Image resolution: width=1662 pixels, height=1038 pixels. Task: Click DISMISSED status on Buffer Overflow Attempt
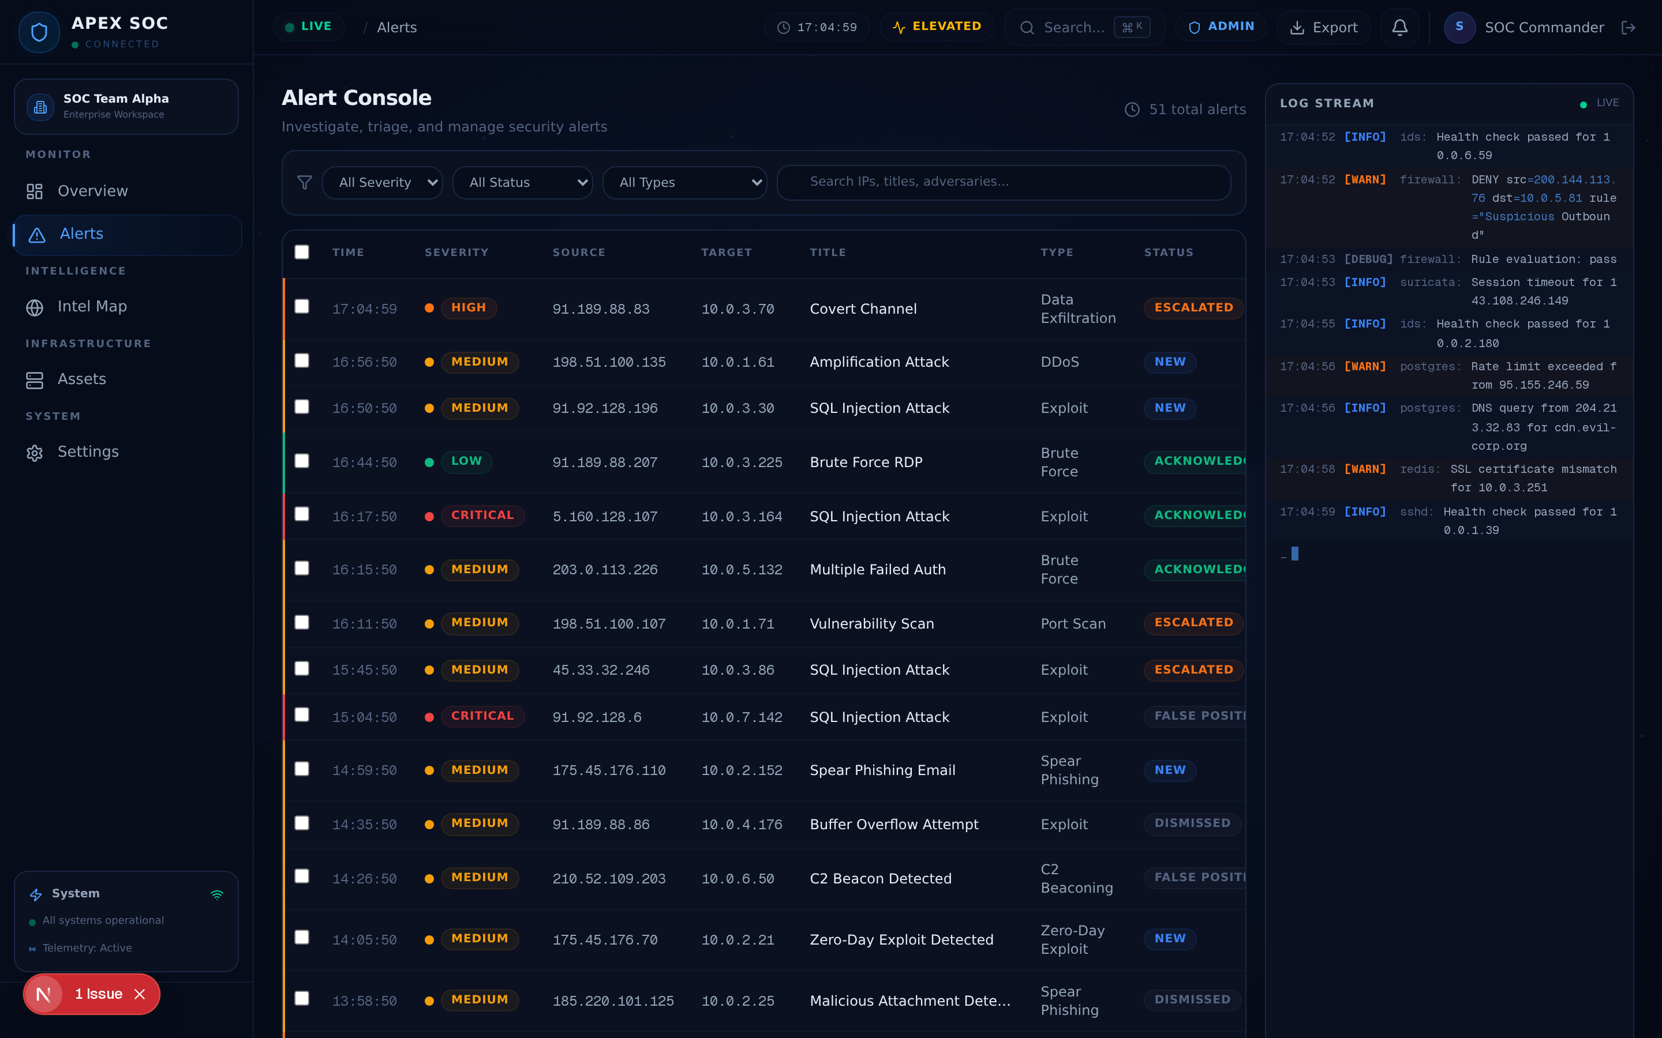coord(1192,824)
